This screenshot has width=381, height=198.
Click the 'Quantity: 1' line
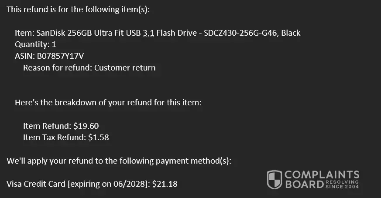click(35, 44)
